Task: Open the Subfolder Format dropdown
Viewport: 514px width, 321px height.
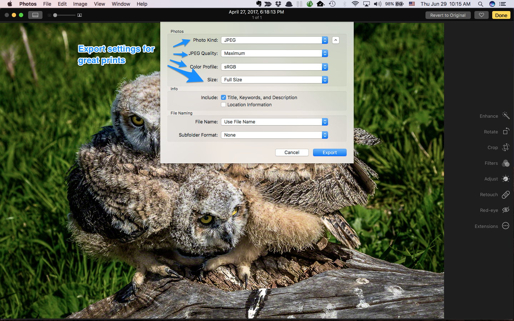Action: pos(324,135)
